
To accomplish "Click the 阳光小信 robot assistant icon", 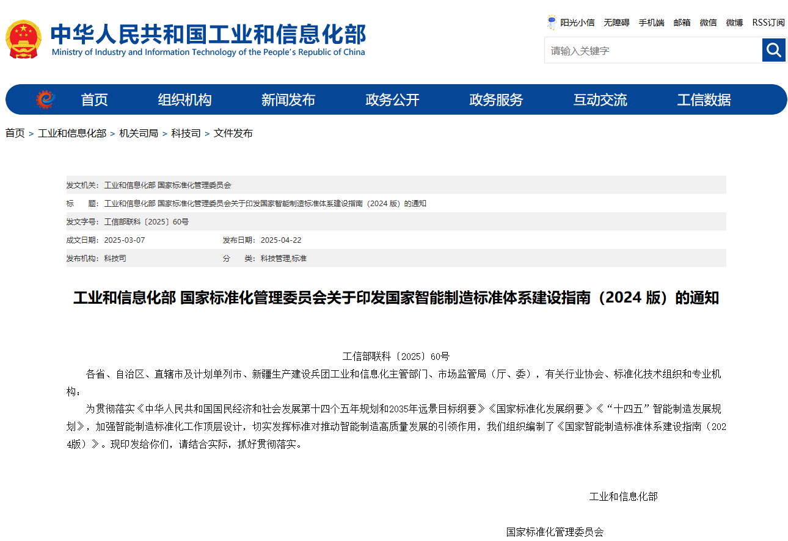I will [x=552, y=23].
